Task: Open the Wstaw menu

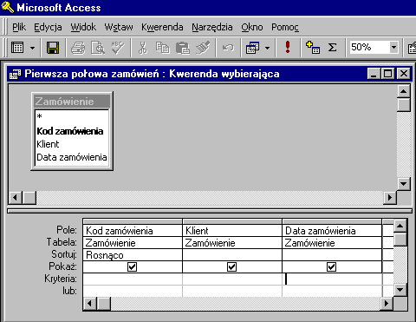Action: click(x=119, y=27)
